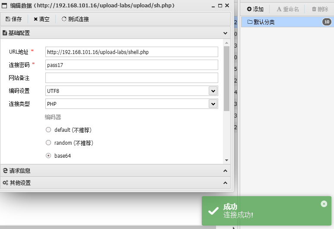Screen dimensions: 334x229
Task: Click the bottom horizontal scrollbar right arrow
Action: pyautogui.click(x=234, y=228)
